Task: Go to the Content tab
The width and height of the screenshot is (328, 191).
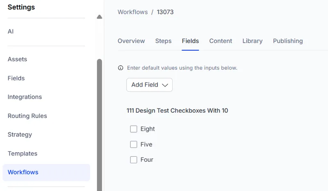Action: click(x=221, y=41)
